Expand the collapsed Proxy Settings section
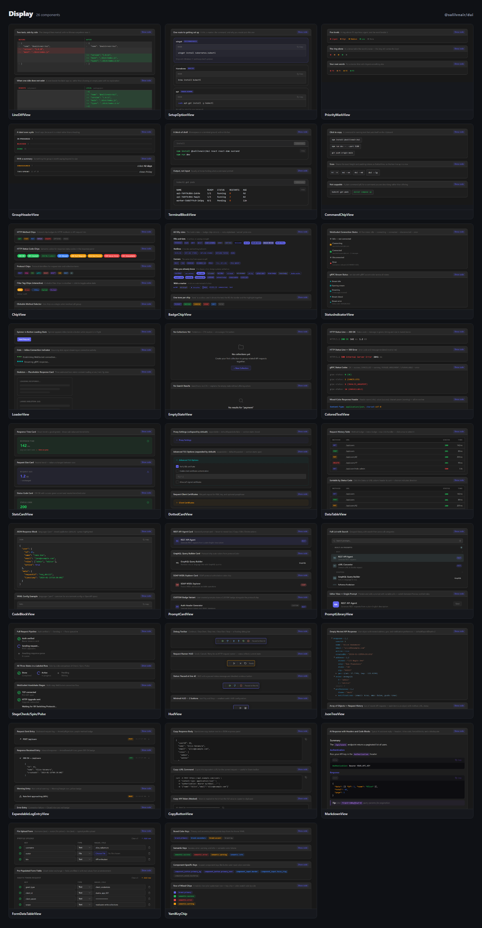The width and height of the screenshot is (482, 928). coord(241,440)
